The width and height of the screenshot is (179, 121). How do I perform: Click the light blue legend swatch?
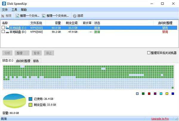pyautogui.click(x=137, y=94)
